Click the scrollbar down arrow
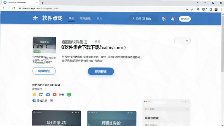Image resolution: width=224 pixels, height=126 pixels. coord(223,125)
